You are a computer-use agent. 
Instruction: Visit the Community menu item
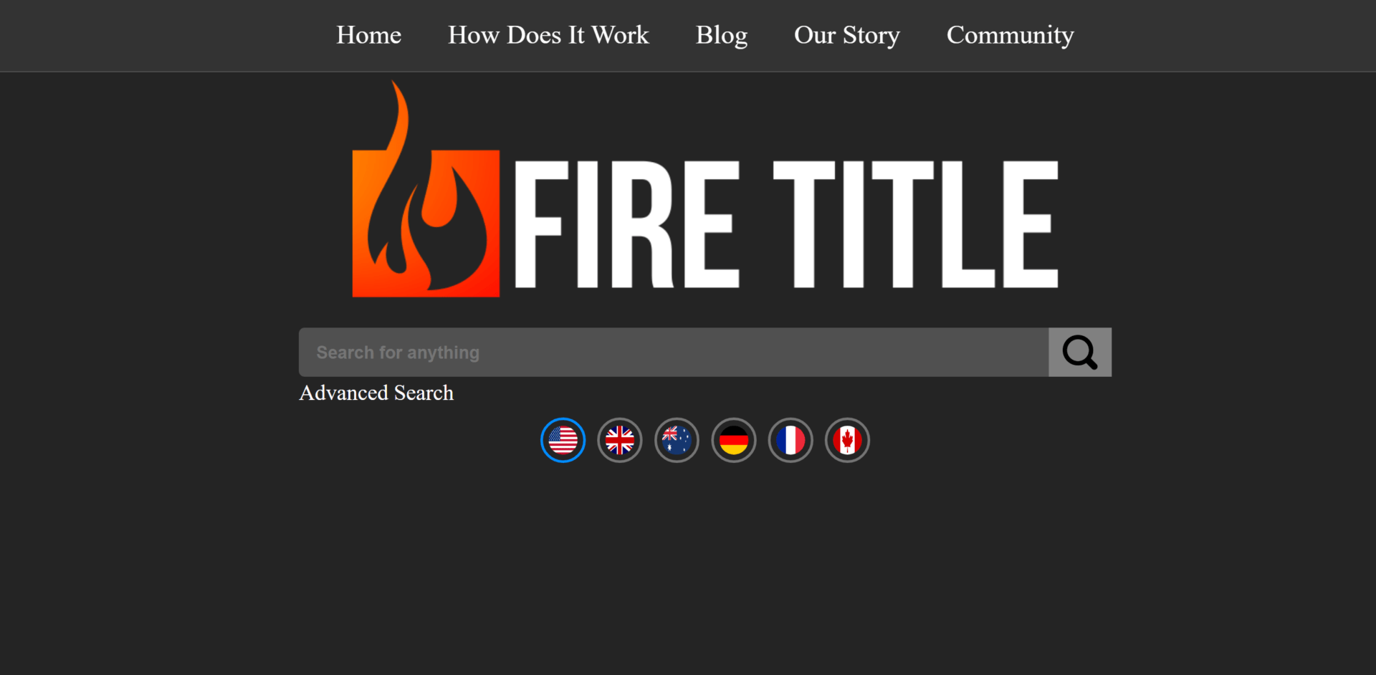(1010, 35)
